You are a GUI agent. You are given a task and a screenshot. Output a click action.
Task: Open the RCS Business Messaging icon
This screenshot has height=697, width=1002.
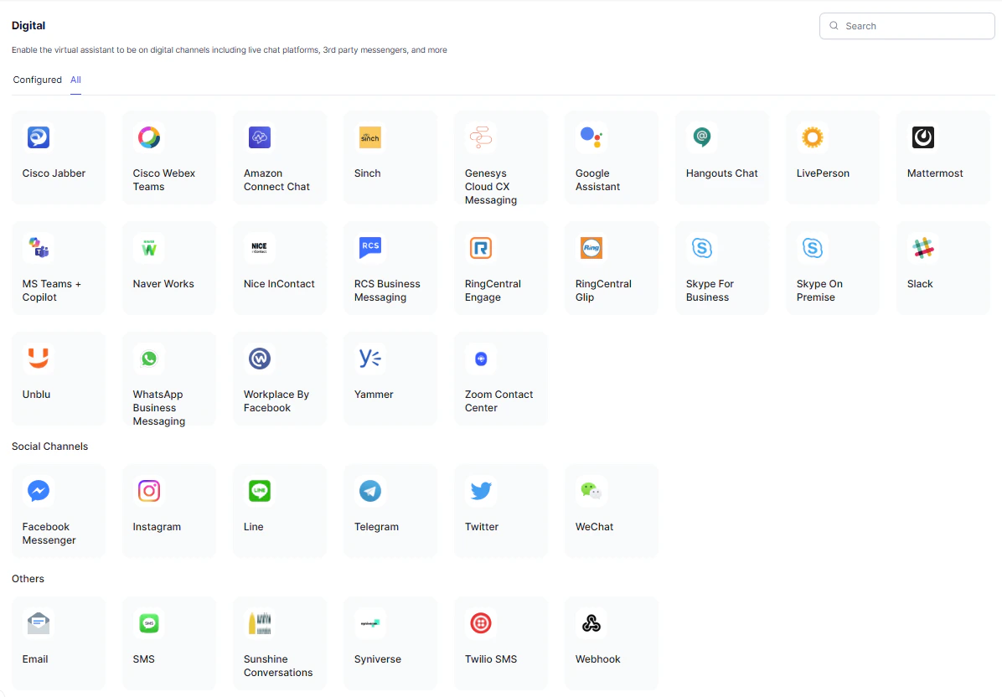(x=370, y=248)
